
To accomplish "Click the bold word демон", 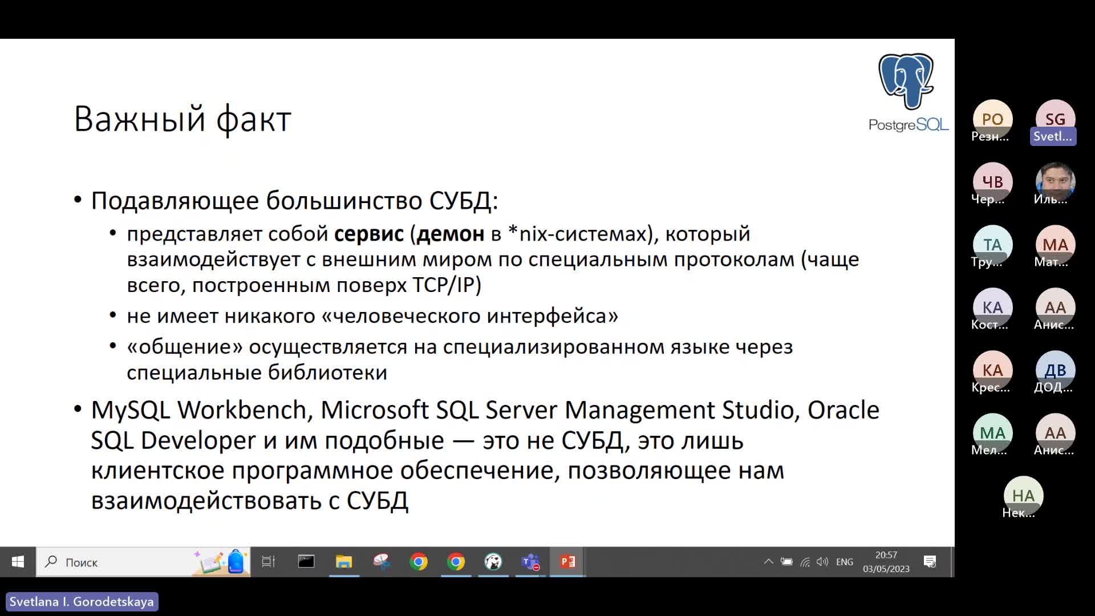I will (x=451, y=234).
